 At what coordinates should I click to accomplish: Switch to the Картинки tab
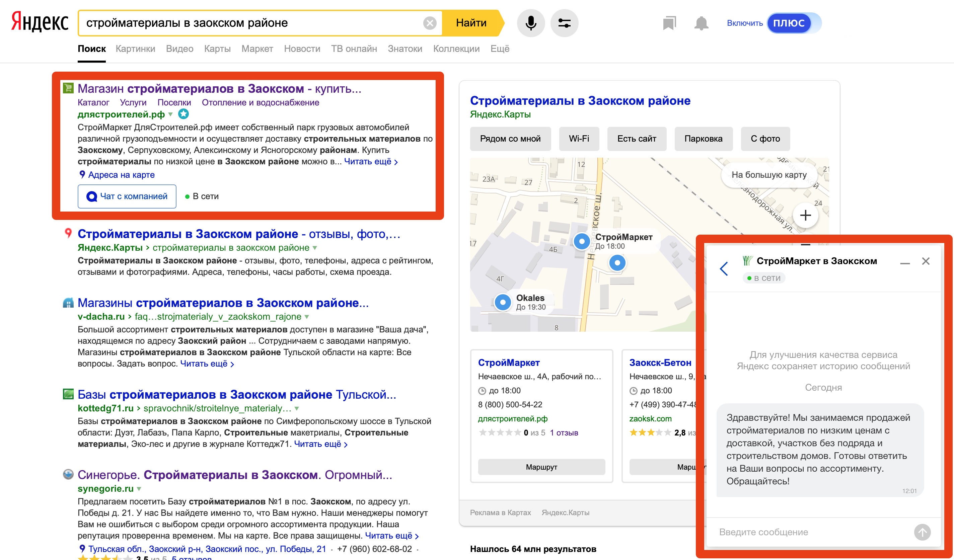[x=135, y=49]
